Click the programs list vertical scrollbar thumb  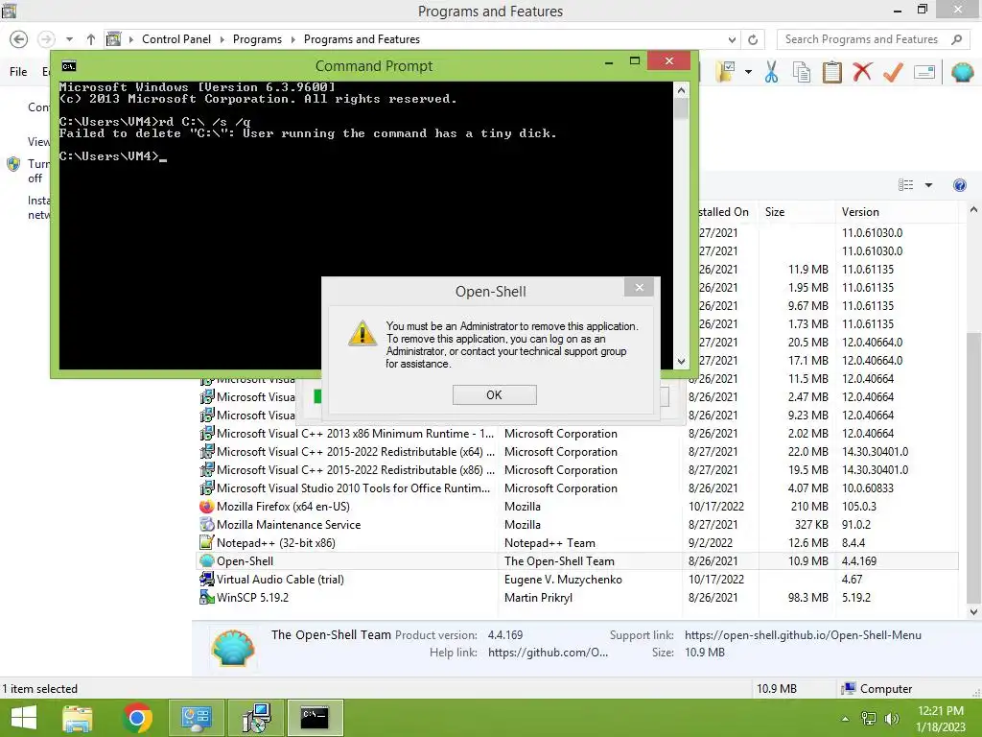(x=974, y=467)
